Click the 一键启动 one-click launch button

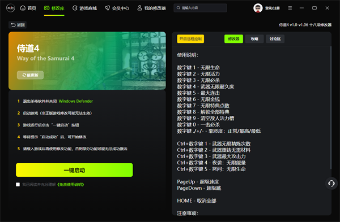point(74,170)
